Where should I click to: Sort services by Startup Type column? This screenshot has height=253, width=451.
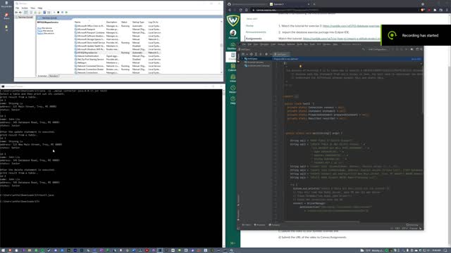click(138, 22)
